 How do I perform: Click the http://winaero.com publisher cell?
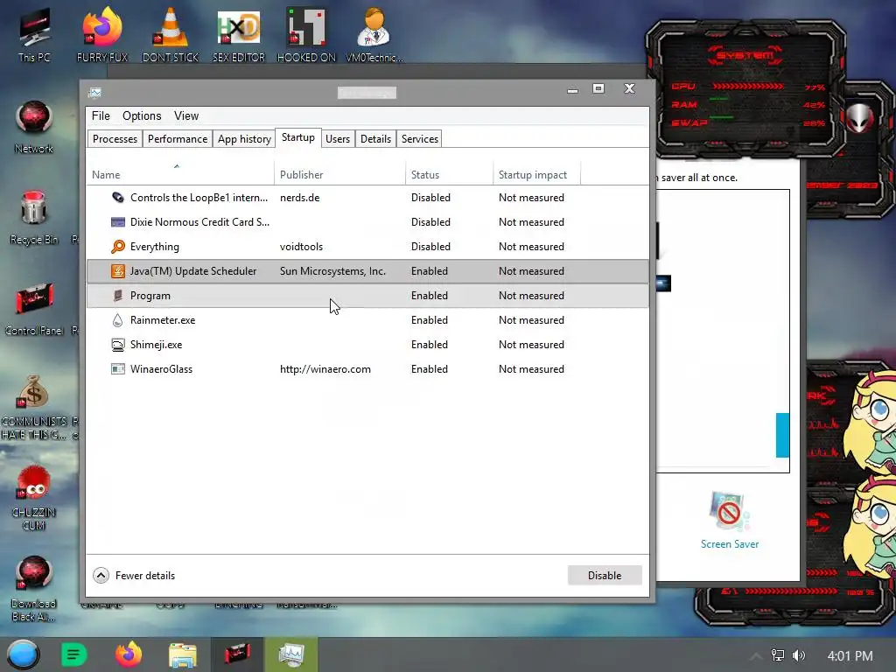tap(325, 369)
